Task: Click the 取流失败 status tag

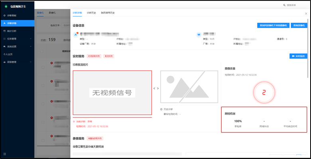Action: click(109, 56)
